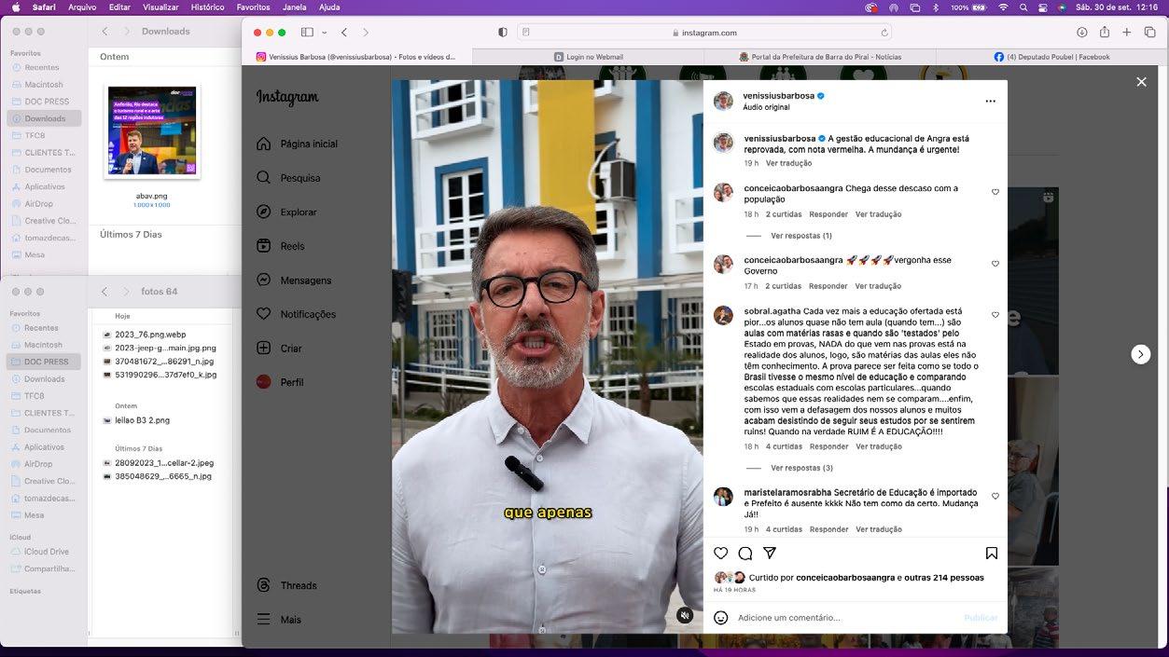Open Pesquisa in Instagram sidebar

click(x=288, y=178)
